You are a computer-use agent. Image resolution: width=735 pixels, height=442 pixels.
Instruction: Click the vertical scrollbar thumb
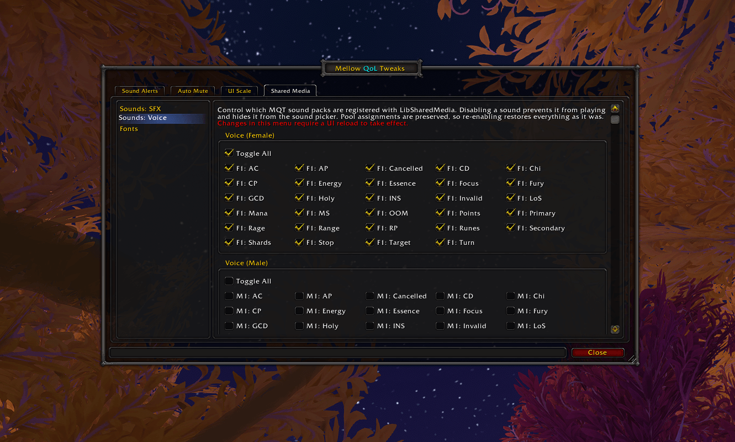615,120
